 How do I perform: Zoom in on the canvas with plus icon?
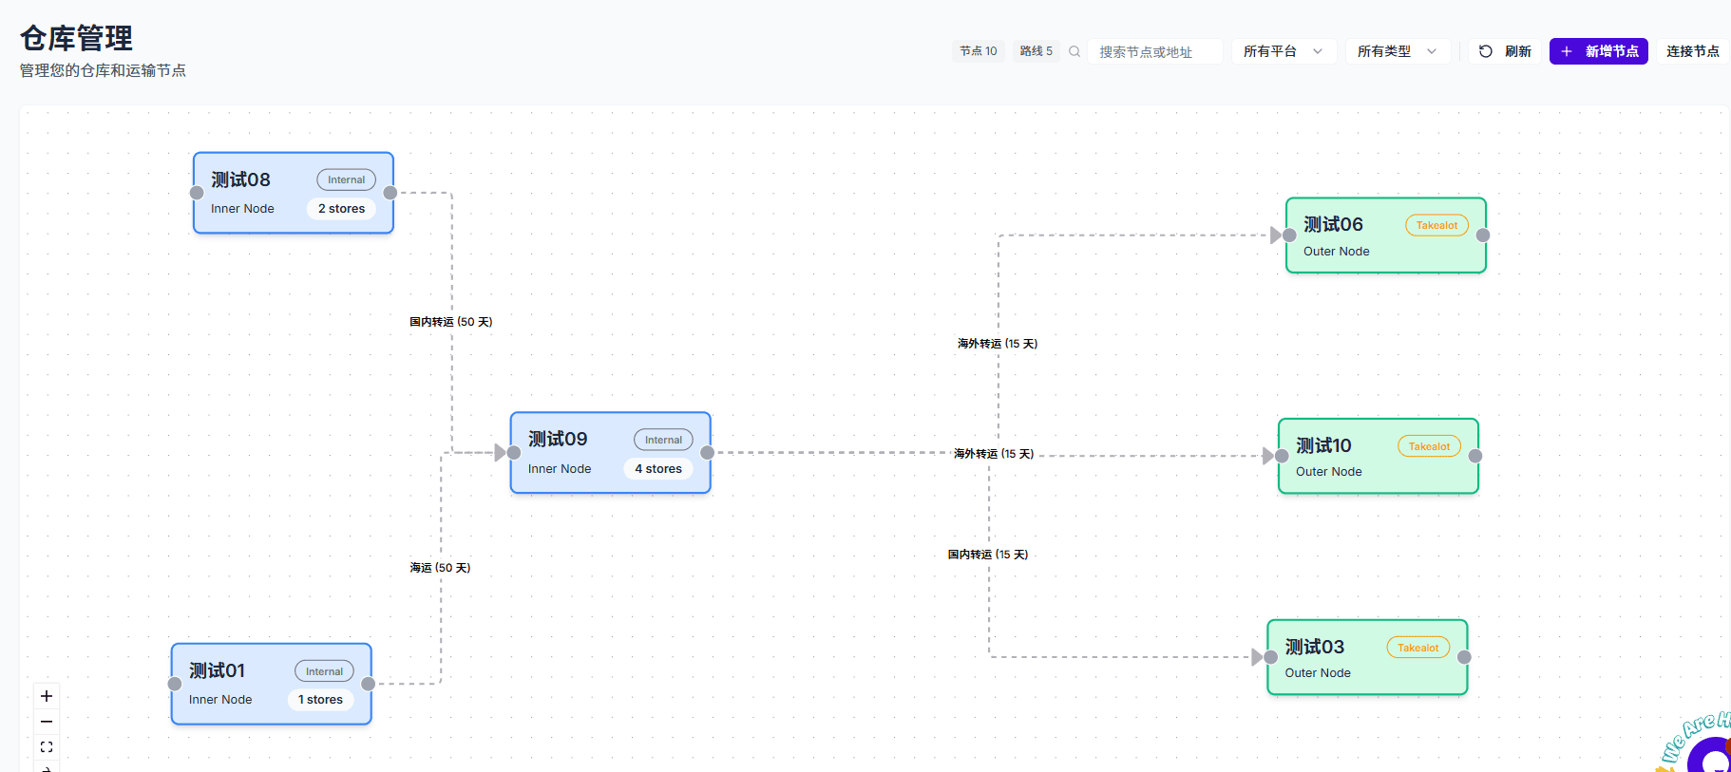click(47, 696)
